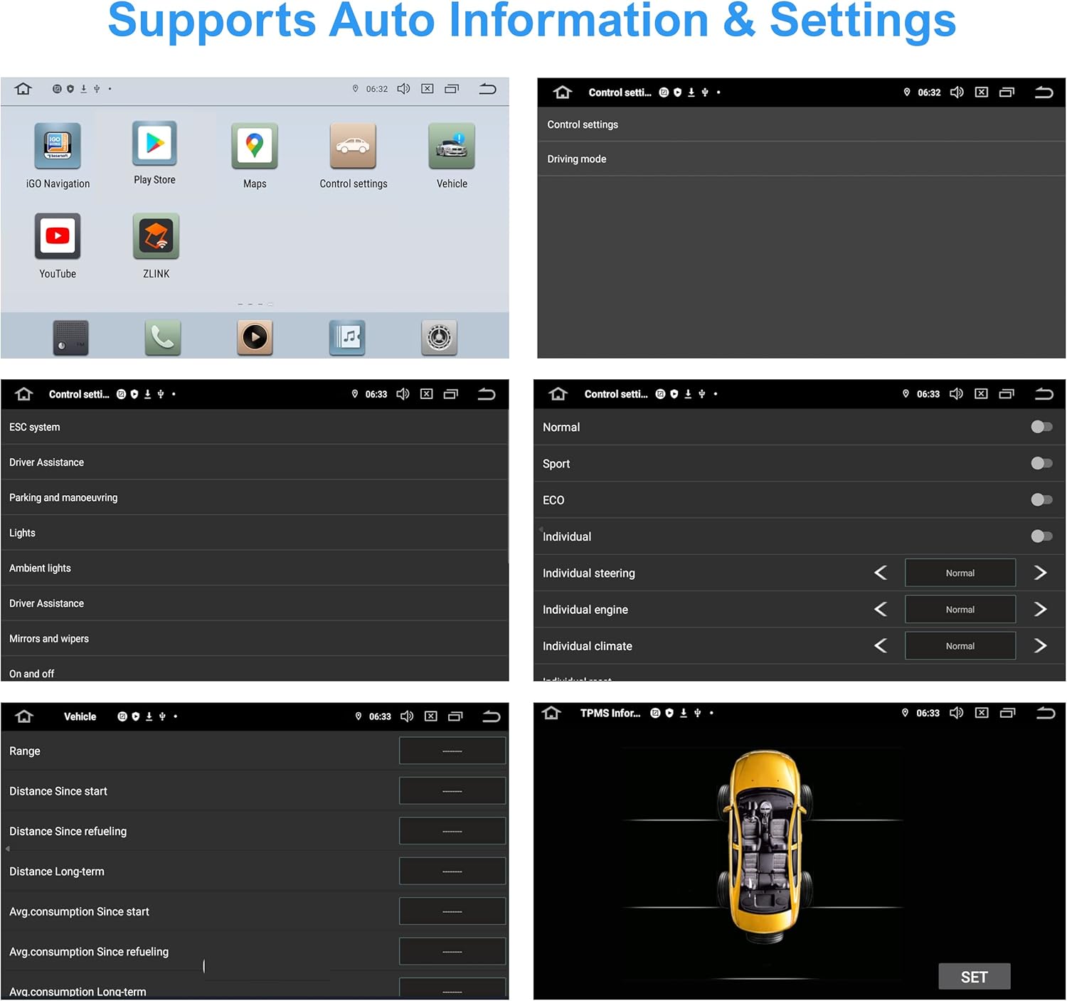Open the Maps app
This screenshot has height=1001, width=1067.
coord(255,145)
